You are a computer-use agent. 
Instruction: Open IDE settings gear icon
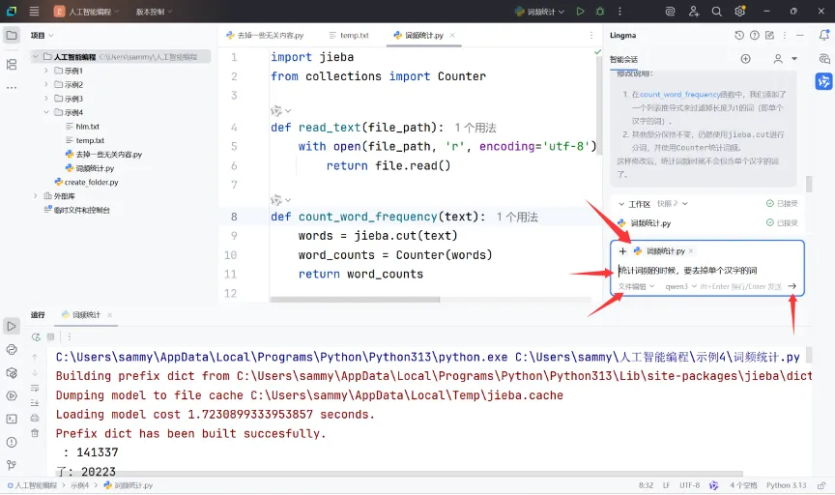[739, 12]
